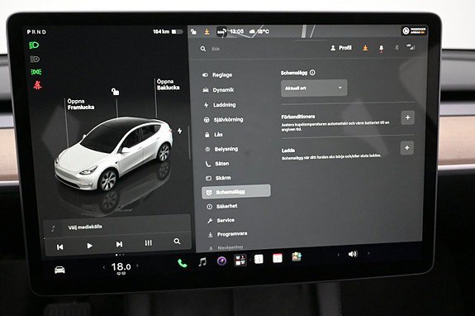
Task: Search media with the magnifier icon
Action: 178,242
